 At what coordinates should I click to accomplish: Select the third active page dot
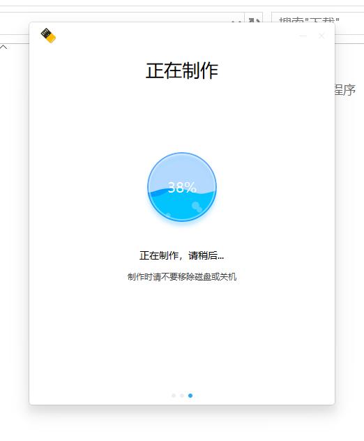[190, 396]
